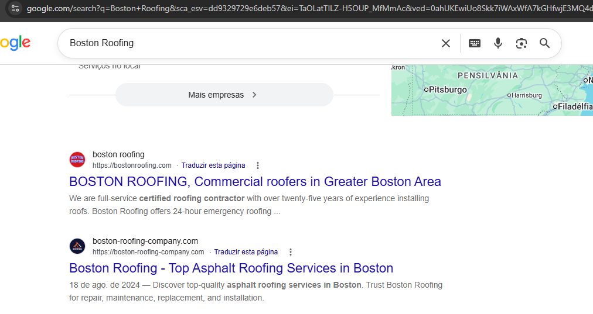
Task: Submit search with the magnifying glass icon
Action: (544, 43)
